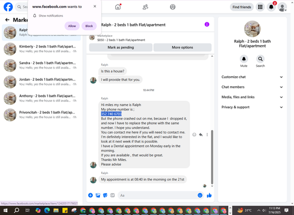Open the Ralph conversation in list

(x=41, y=32)
